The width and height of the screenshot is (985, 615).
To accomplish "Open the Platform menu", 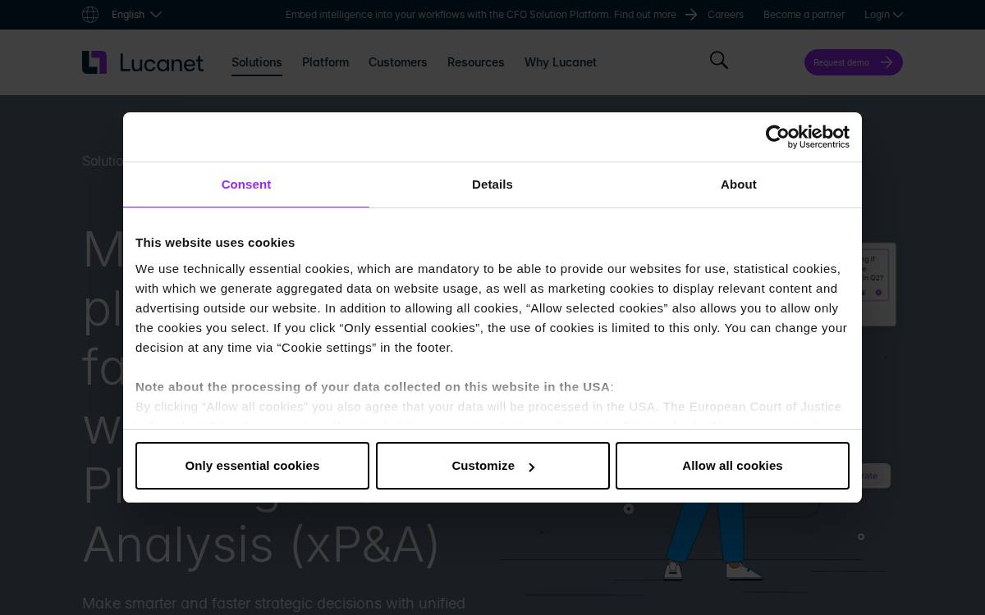I will (x=325, y=62).
